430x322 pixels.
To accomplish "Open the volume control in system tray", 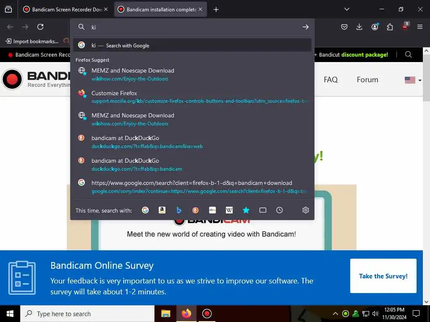I will [x=376, y=314].
